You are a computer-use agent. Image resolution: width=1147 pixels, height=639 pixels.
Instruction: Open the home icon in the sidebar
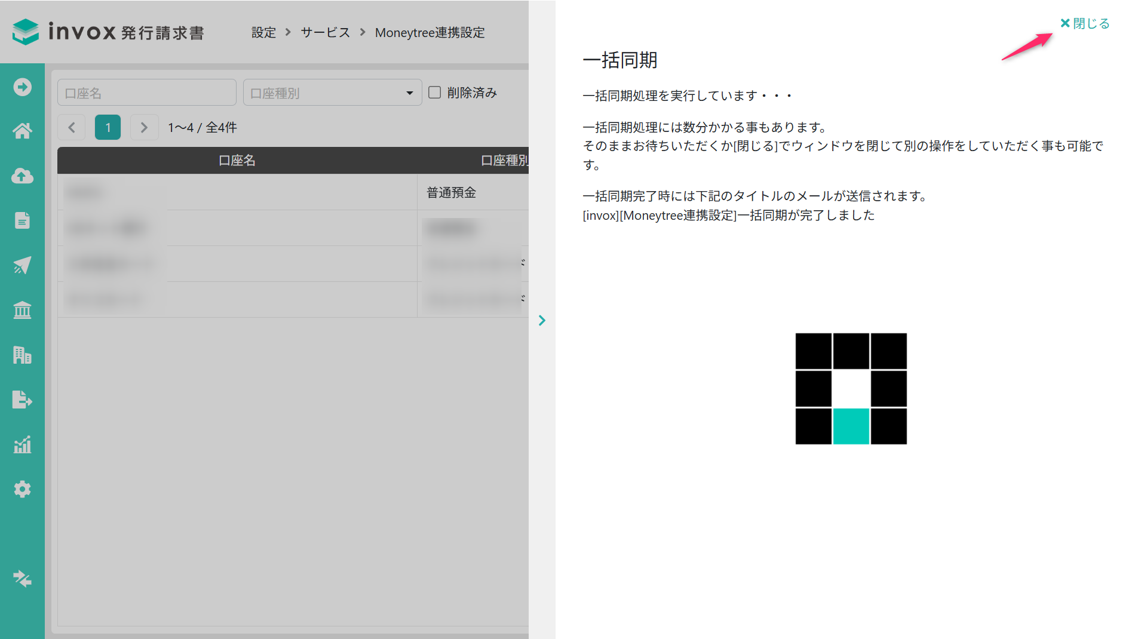tap(22, 131)
